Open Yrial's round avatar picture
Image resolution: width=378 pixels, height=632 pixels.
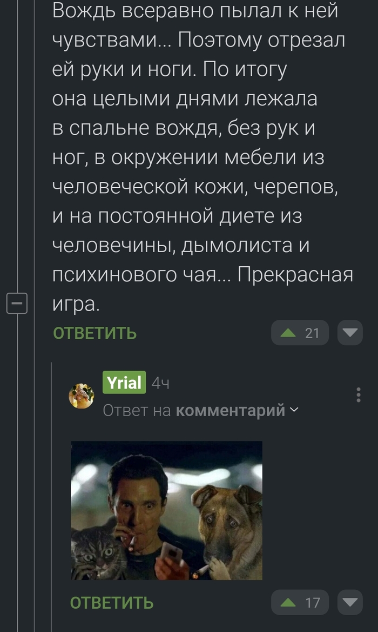pyautogui.click(x=82, y=396)
